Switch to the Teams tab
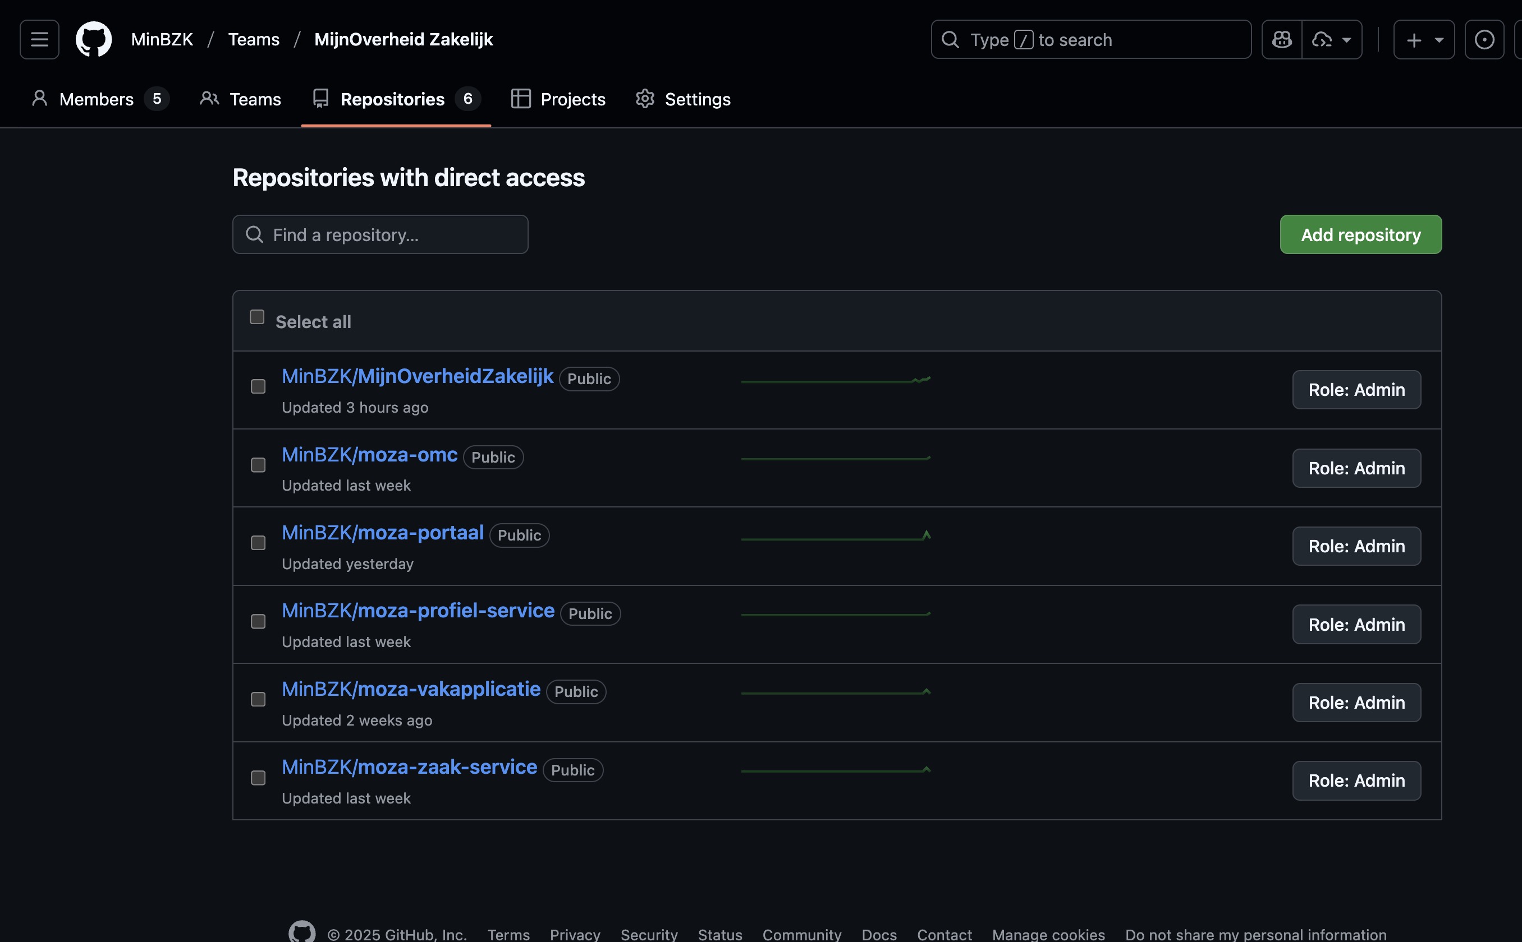 point(254,99)
